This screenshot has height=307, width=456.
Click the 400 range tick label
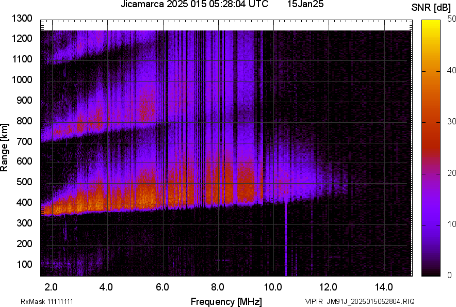(24, 203)
